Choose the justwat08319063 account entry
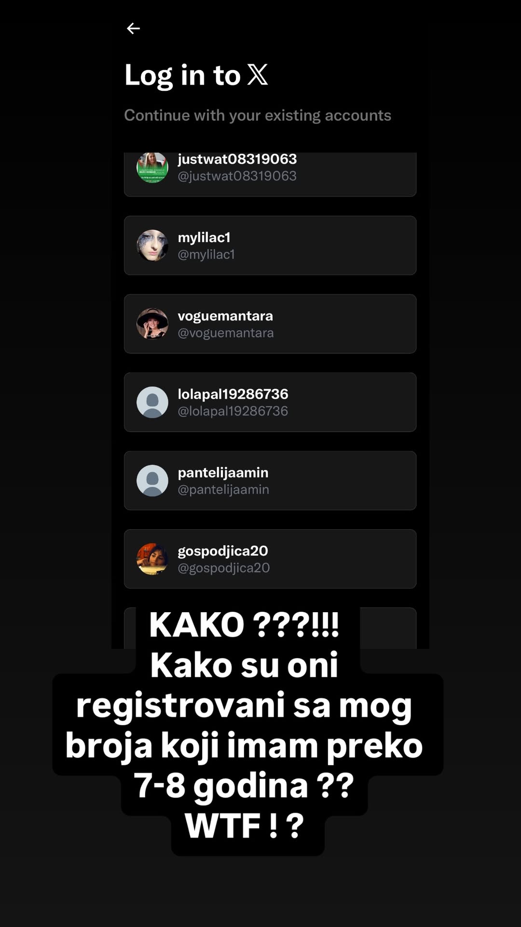Screen dimensions: 521x927 pyautogui.click(x=270, y=174)
